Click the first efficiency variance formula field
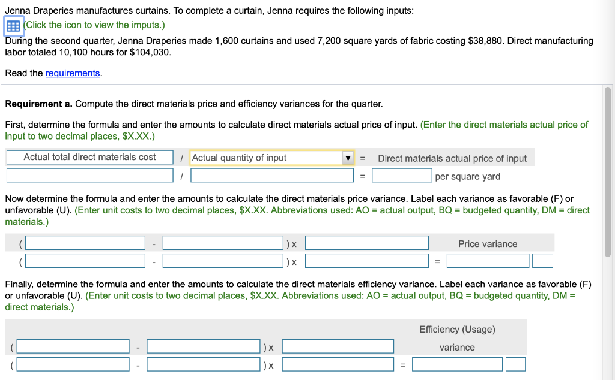Image resolution: width=615 pixels, height=380 pixels. tap(72, 346)
